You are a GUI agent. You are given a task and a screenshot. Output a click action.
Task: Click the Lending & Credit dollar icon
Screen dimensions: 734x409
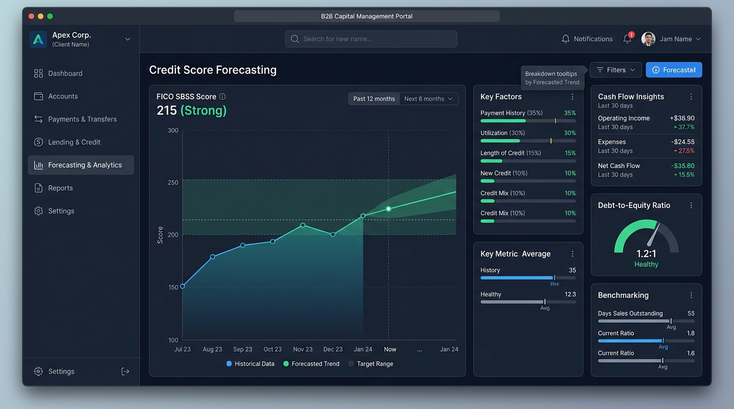pos(38,142)
